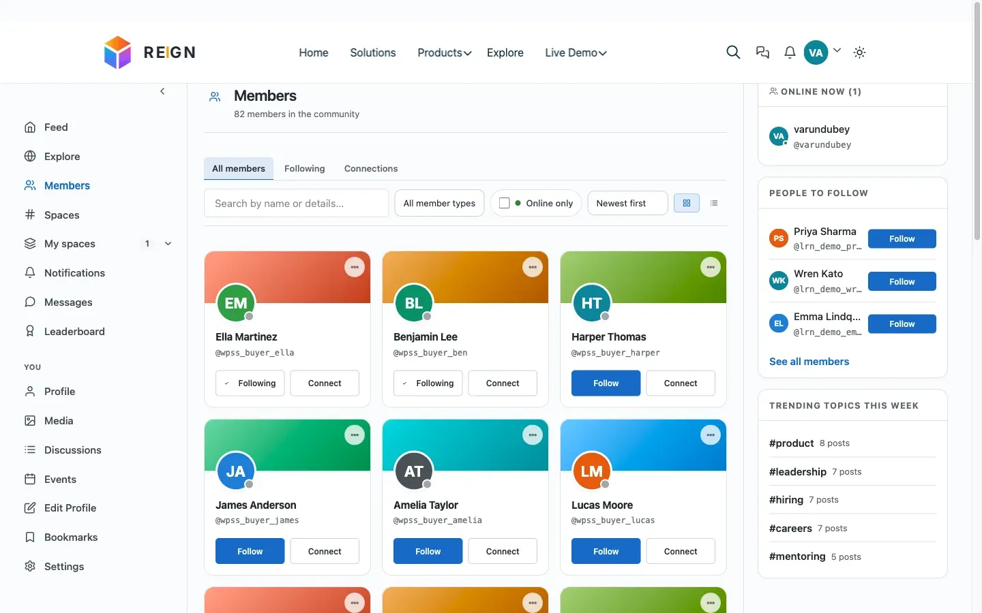Click Lucas Moore's LM avatar
The width and height of the screenshot is (982, 613).
click(592, 471)
